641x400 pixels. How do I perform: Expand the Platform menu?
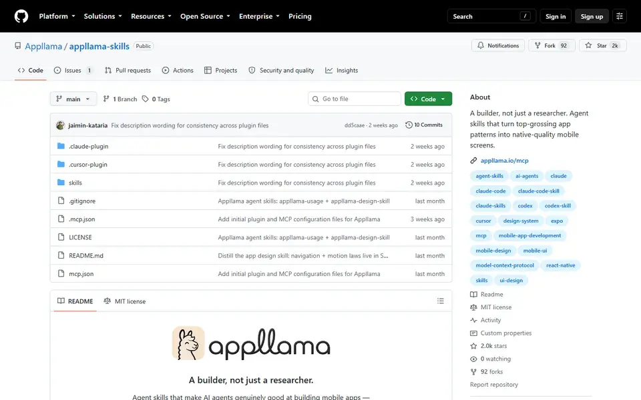[x=57, y=16]
